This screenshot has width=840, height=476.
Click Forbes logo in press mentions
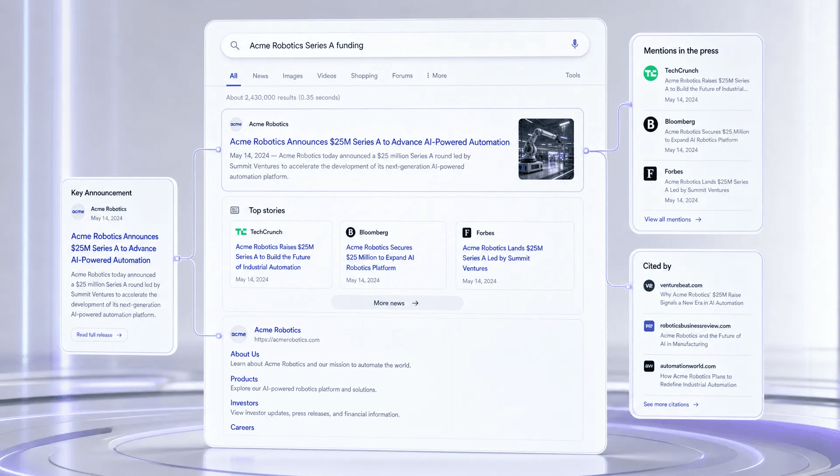[650, 174]
